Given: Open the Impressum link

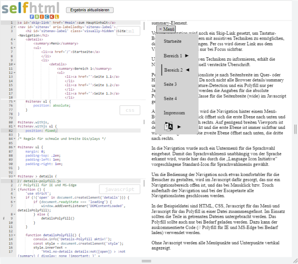Looking at the screenshot, I should 174,113.
